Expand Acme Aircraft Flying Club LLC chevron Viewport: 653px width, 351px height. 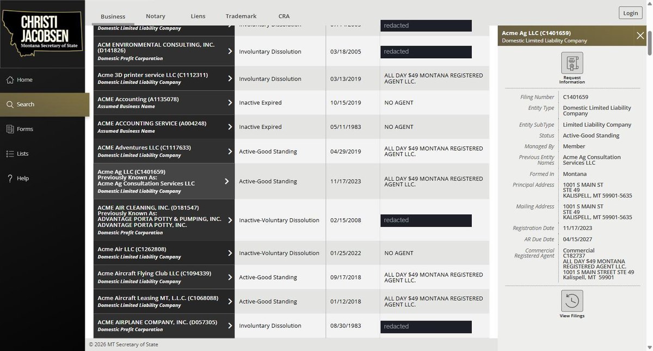[x=230, y=277]
